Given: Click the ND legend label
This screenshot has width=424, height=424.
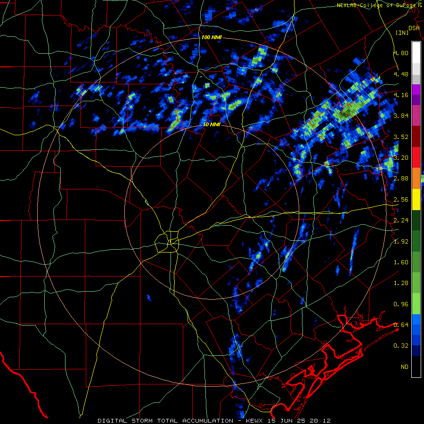Looking at the screenshot, I should pyautogui.click(x=405, y=367).
